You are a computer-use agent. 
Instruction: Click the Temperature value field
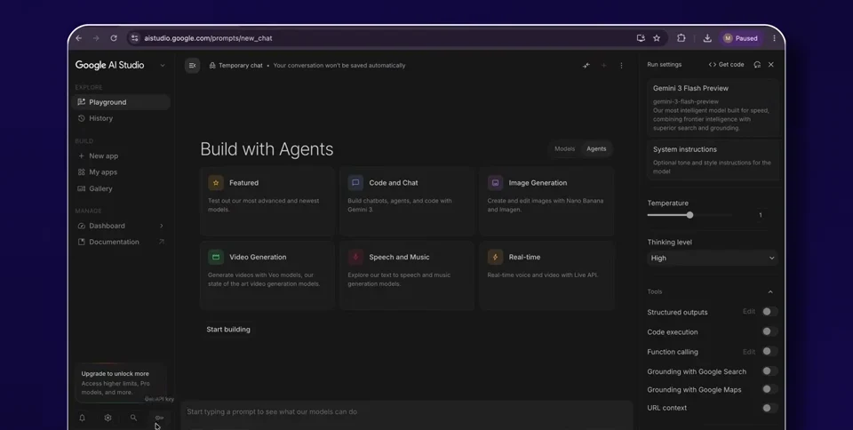point(760,215)
